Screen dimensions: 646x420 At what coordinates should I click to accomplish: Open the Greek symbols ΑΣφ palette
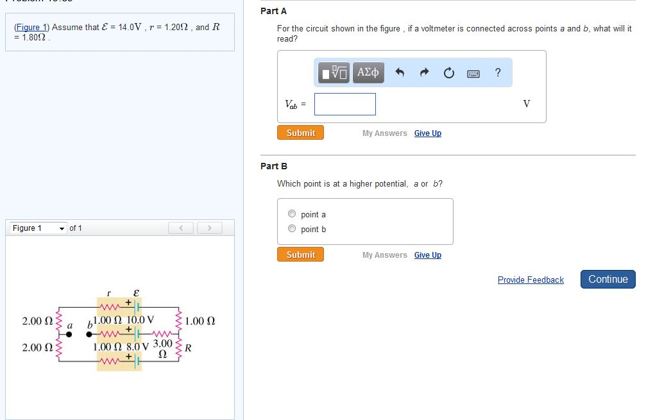[367, 72]
